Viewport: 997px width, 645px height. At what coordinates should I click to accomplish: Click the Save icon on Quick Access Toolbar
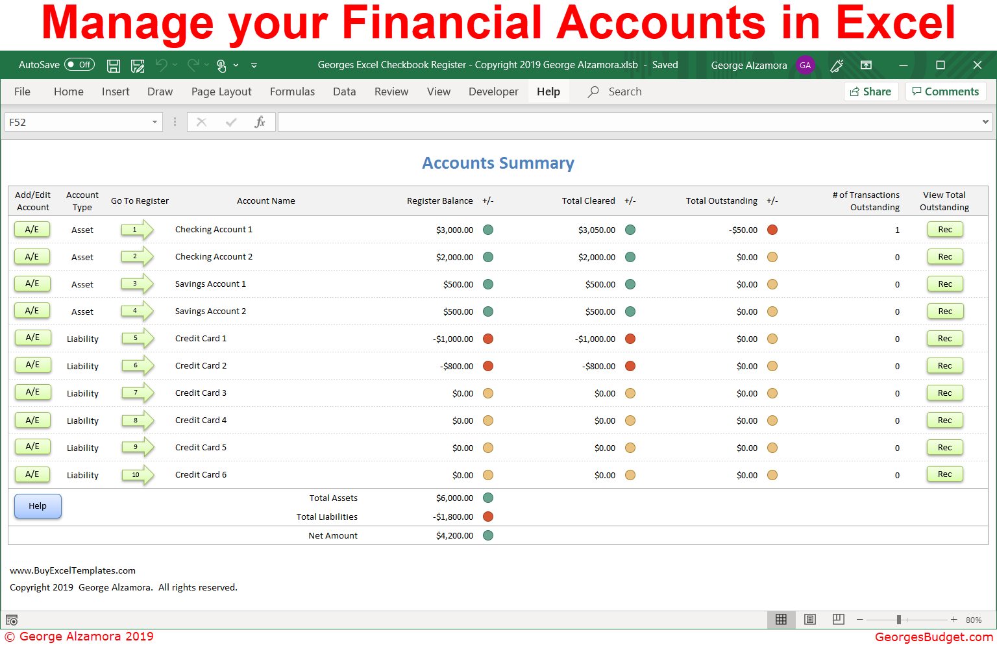coord(114,65)
